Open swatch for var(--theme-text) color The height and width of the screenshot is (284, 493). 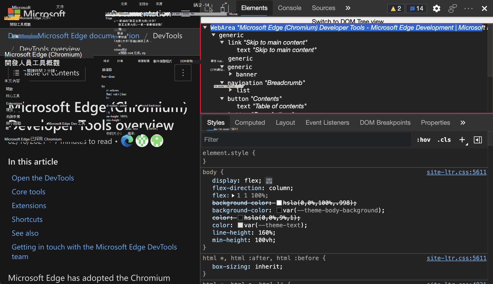[x=240, y=225]
